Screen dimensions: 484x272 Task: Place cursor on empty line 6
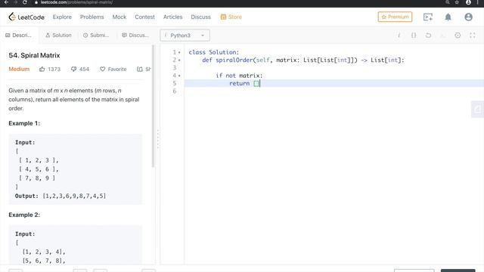click(x=334, y=91)
